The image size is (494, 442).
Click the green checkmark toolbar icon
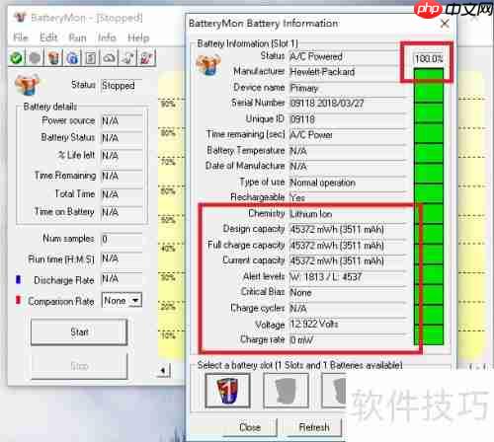(x=16, y=58)
